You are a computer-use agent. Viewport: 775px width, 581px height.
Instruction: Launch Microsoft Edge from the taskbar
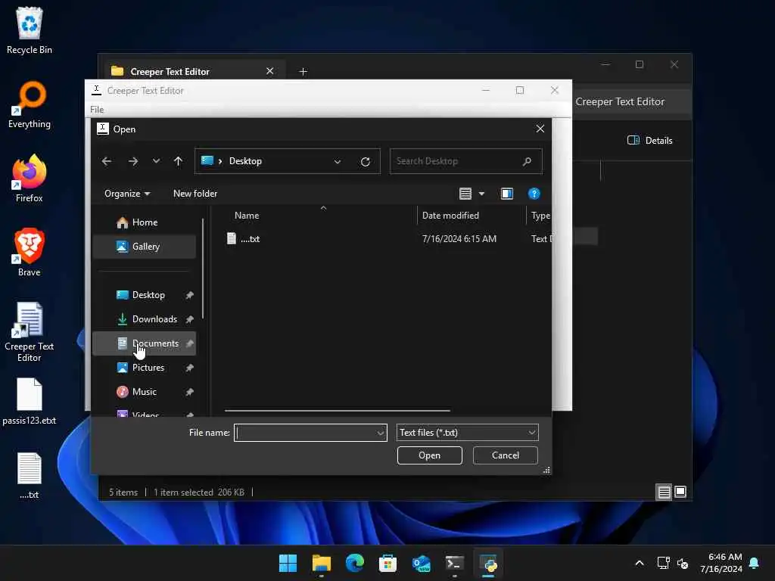pos(354,563)
